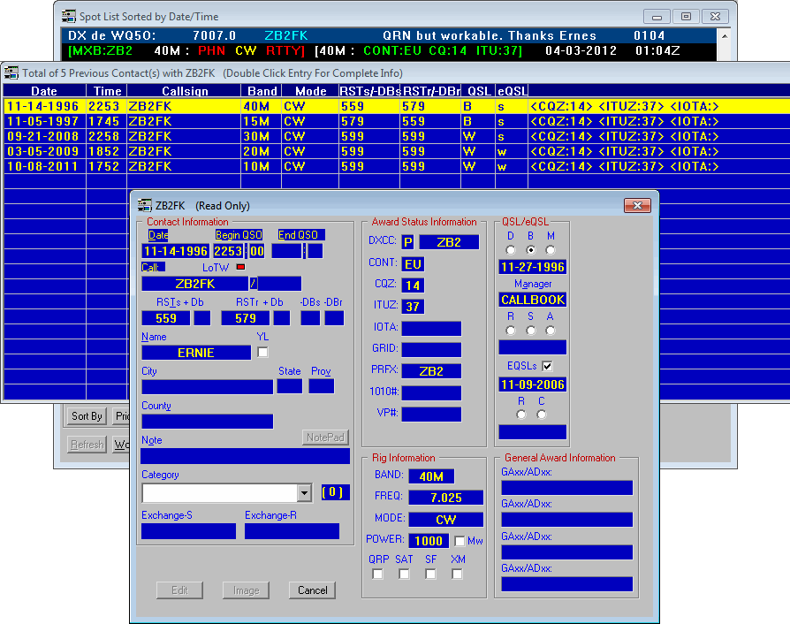Image resolution: width=790 pixels, height=624 pixels.
Task: Click the Date column header
Action: (x=44, y=91)
